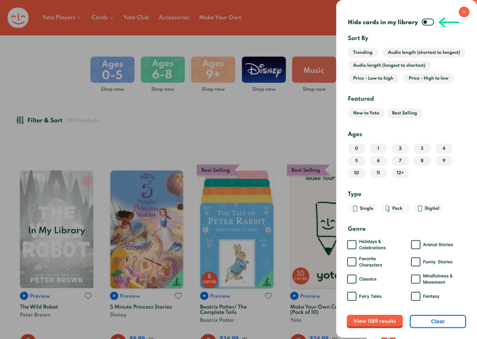Filter by Digital card type
This screenshot has height=339, width=477.
coord(429,208)
